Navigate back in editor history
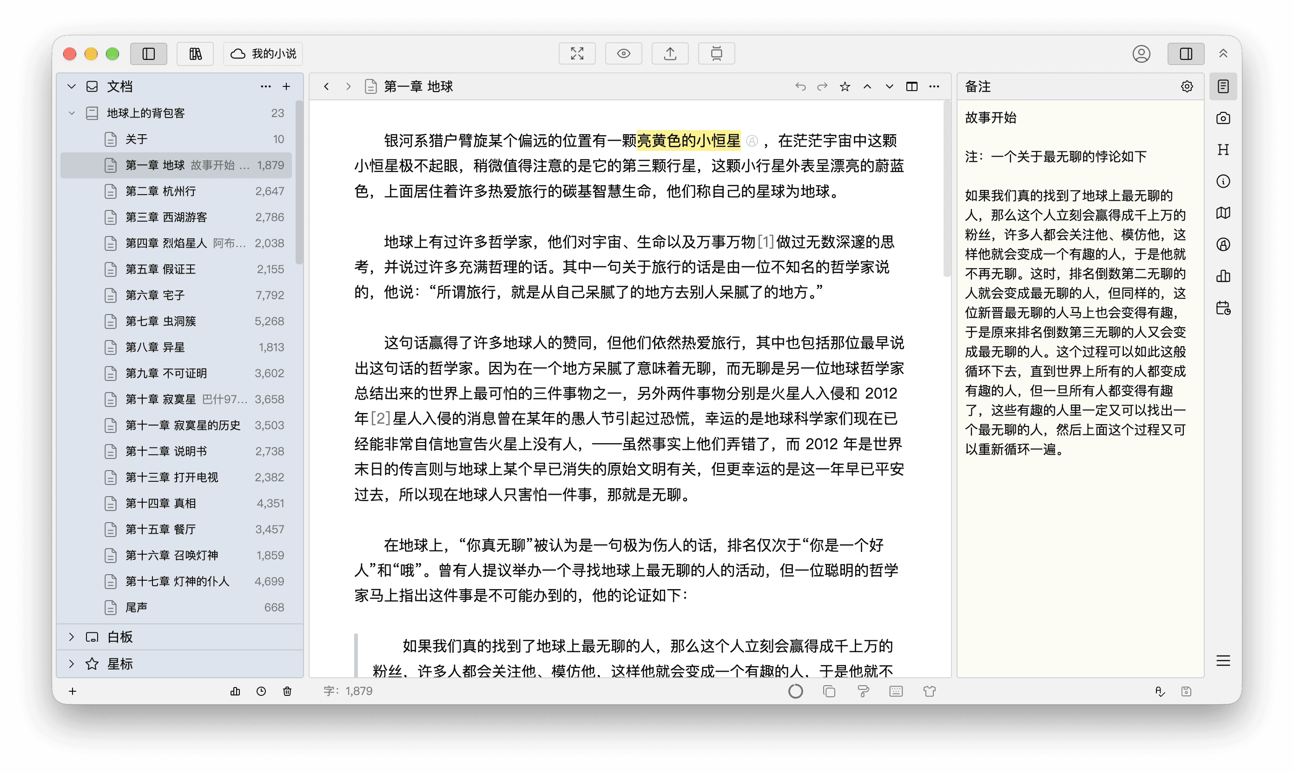 pyautogui.click(x=326, y=86)
